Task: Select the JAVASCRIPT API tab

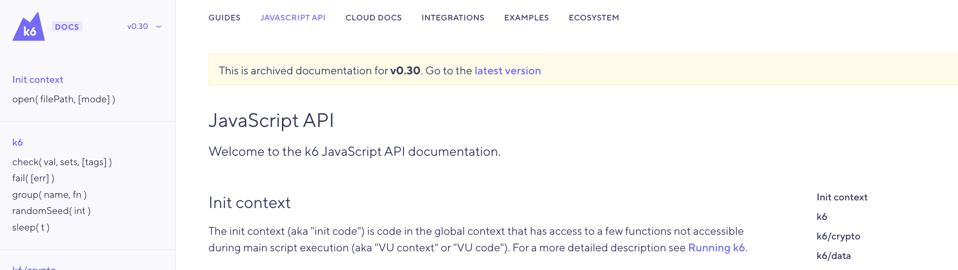Action: click(293, 18)
